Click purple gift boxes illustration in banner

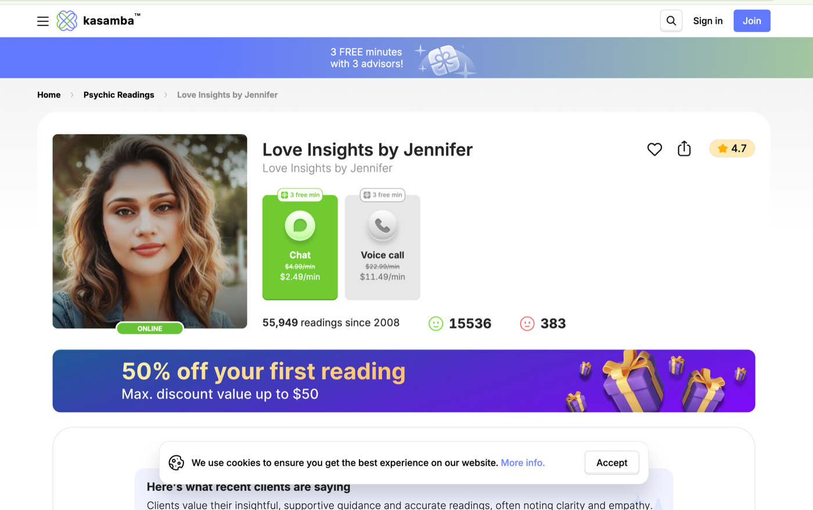pyautogui.click(x=655, y=381)
